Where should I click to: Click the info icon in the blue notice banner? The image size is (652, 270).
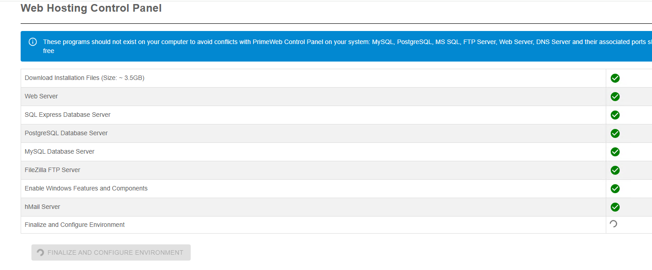(32, 41)
